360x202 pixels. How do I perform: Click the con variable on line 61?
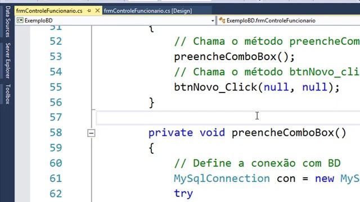286,179
